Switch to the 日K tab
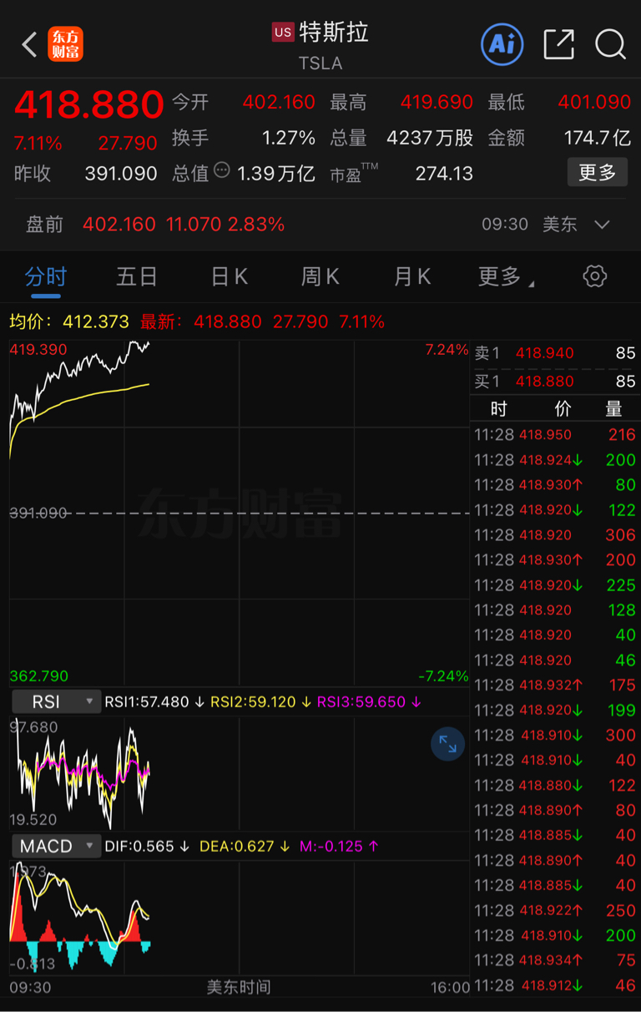This screenshot has height=1012, width=641. click(229, 276)
